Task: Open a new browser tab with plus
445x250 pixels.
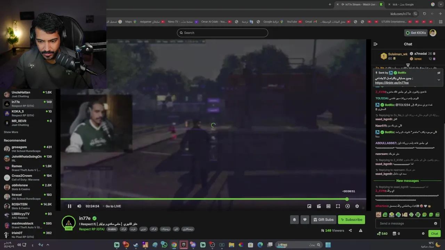Action: [330, 5]
